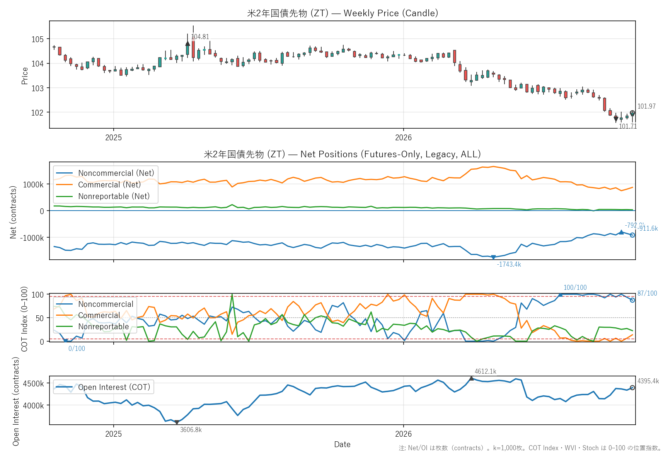Select the 101.71 price low annotation

(x=628, y=126)
